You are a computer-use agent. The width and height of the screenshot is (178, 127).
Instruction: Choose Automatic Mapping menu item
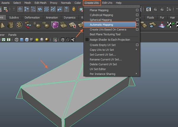tap(109, 25)
